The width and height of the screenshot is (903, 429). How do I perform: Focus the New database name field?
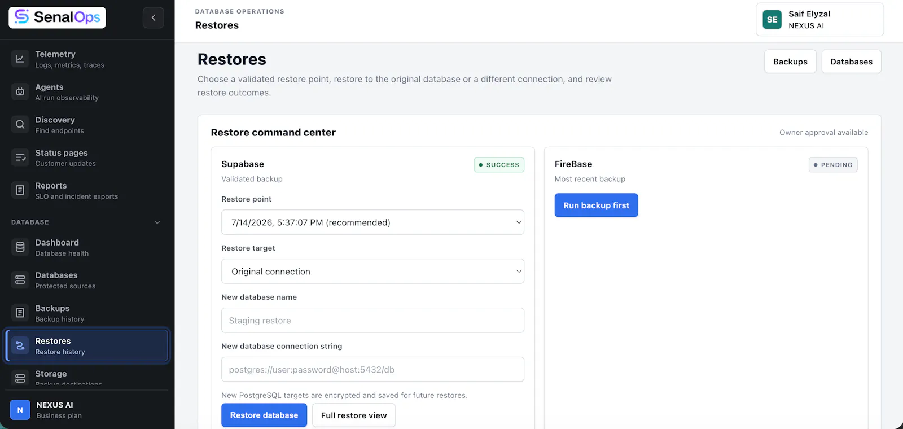click(372, 321)
